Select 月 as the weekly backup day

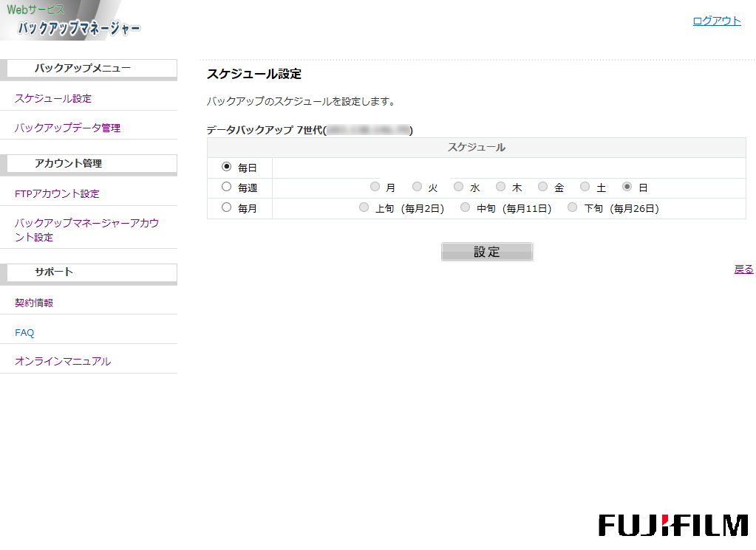375,187
